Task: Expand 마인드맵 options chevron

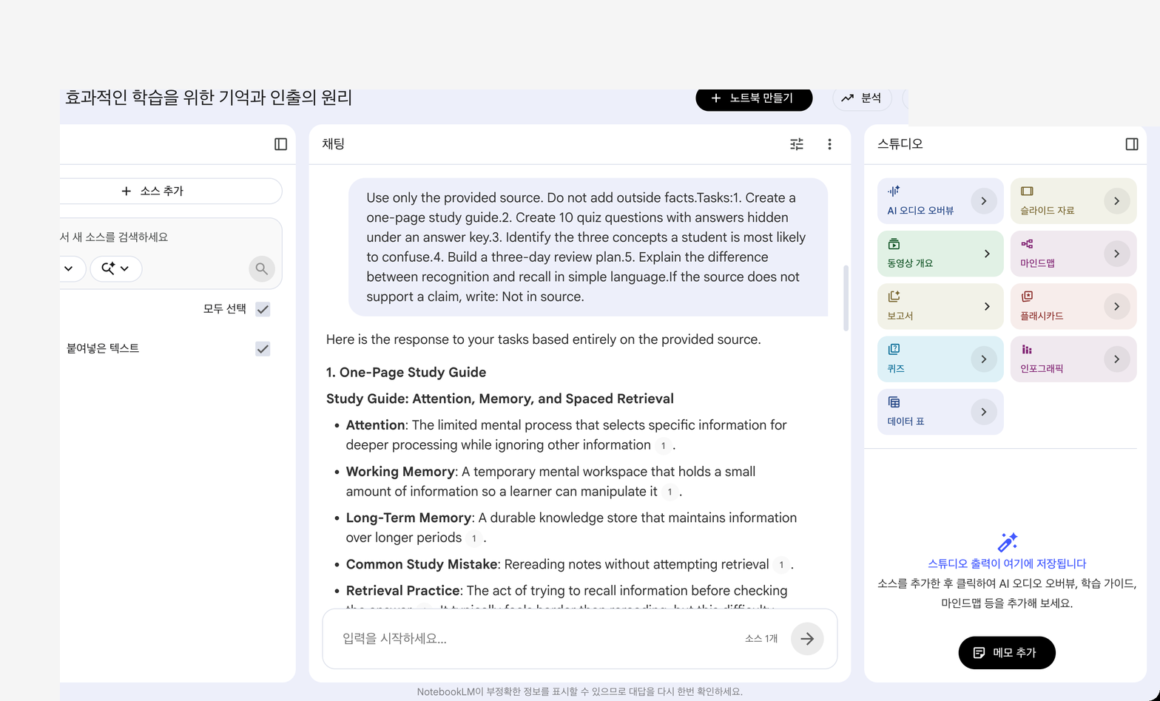Action: (x=1116, y=254)
